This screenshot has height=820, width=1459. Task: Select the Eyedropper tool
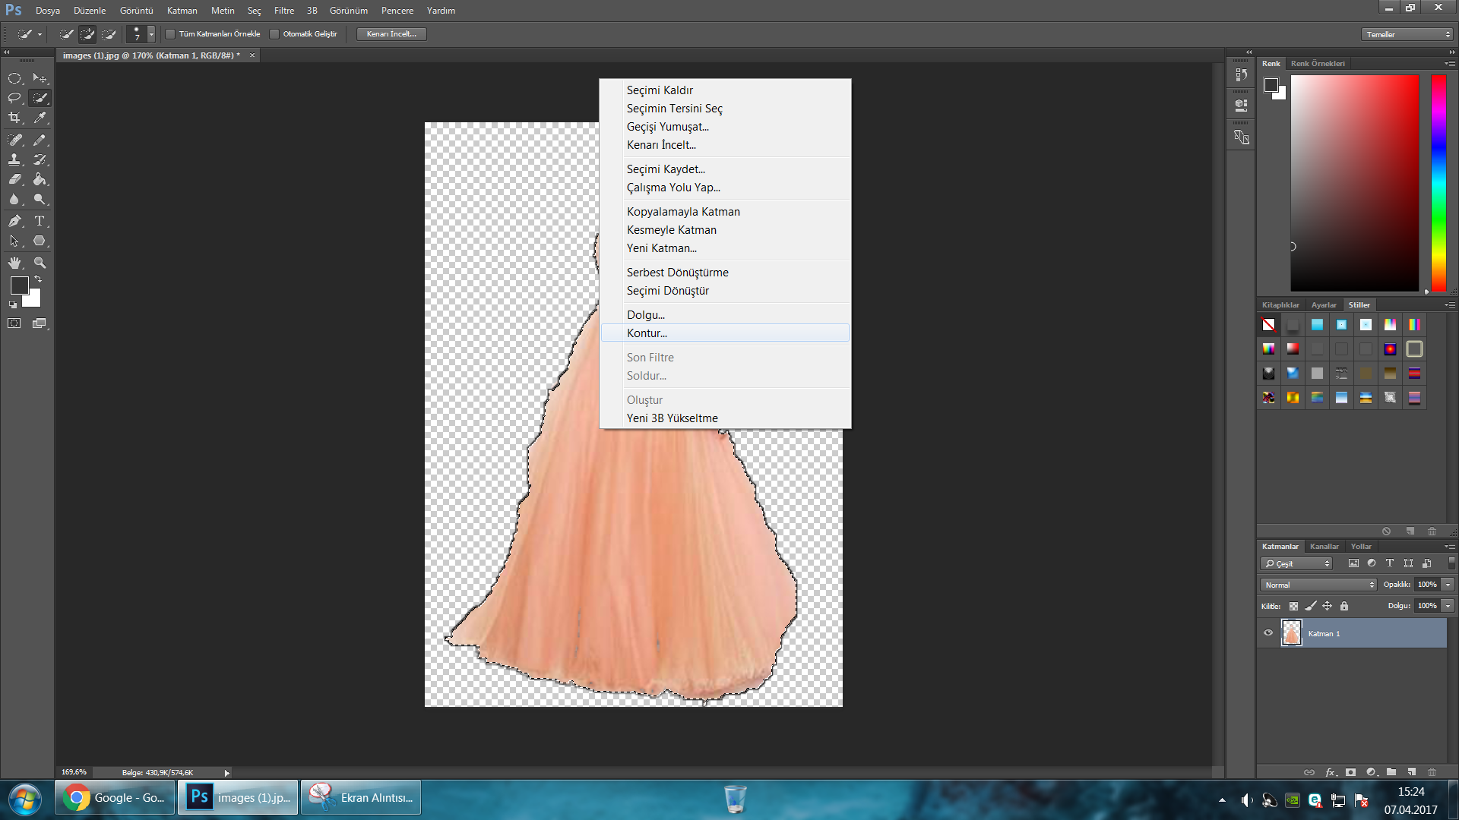tap(40, 118)
